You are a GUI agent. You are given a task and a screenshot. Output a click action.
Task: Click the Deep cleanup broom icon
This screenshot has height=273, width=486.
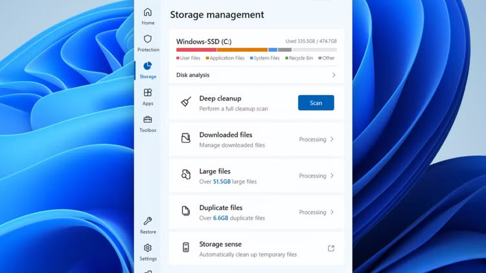[x=186, y=102]
